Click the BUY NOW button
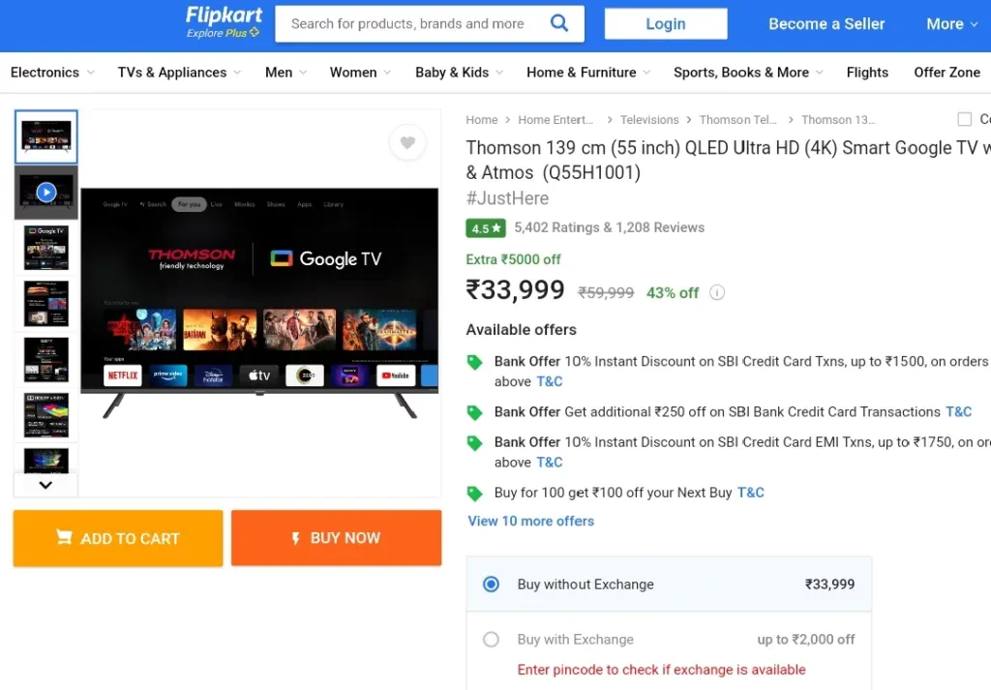The image size is (991, 690). pyautogui.click(x=336, y=538)
